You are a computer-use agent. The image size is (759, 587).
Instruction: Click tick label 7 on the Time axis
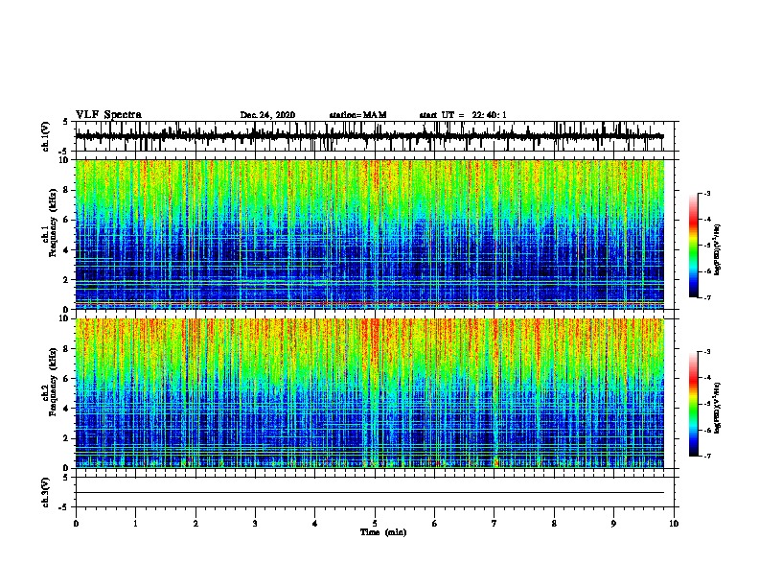494,524
